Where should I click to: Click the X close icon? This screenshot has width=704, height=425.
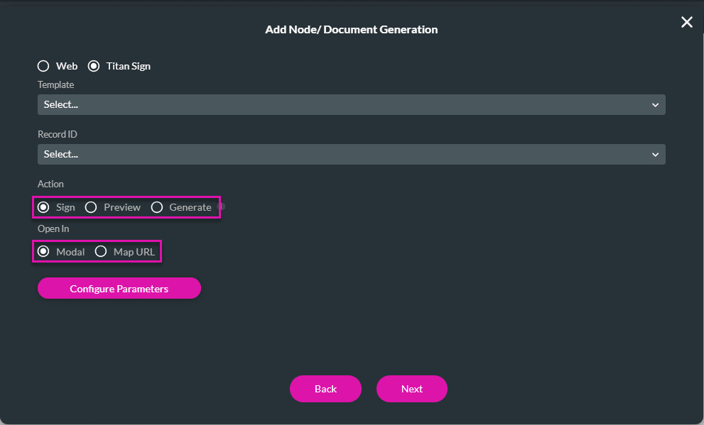tap(686, 22)
